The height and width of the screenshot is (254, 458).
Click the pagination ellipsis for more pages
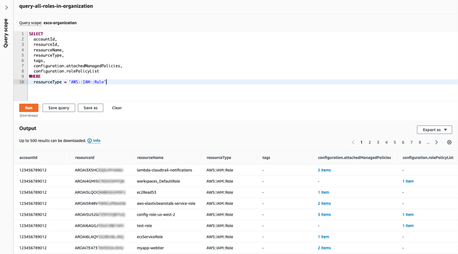click(x=428, y=142)
